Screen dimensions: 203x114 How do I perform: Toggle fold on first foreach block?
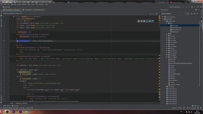tap(9, 34)
